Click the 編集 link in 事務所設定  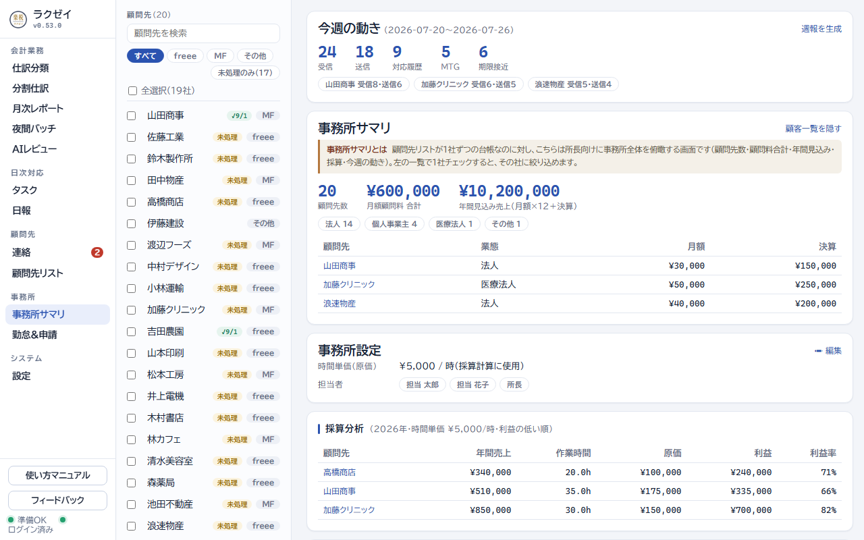(x=828, y=350)
